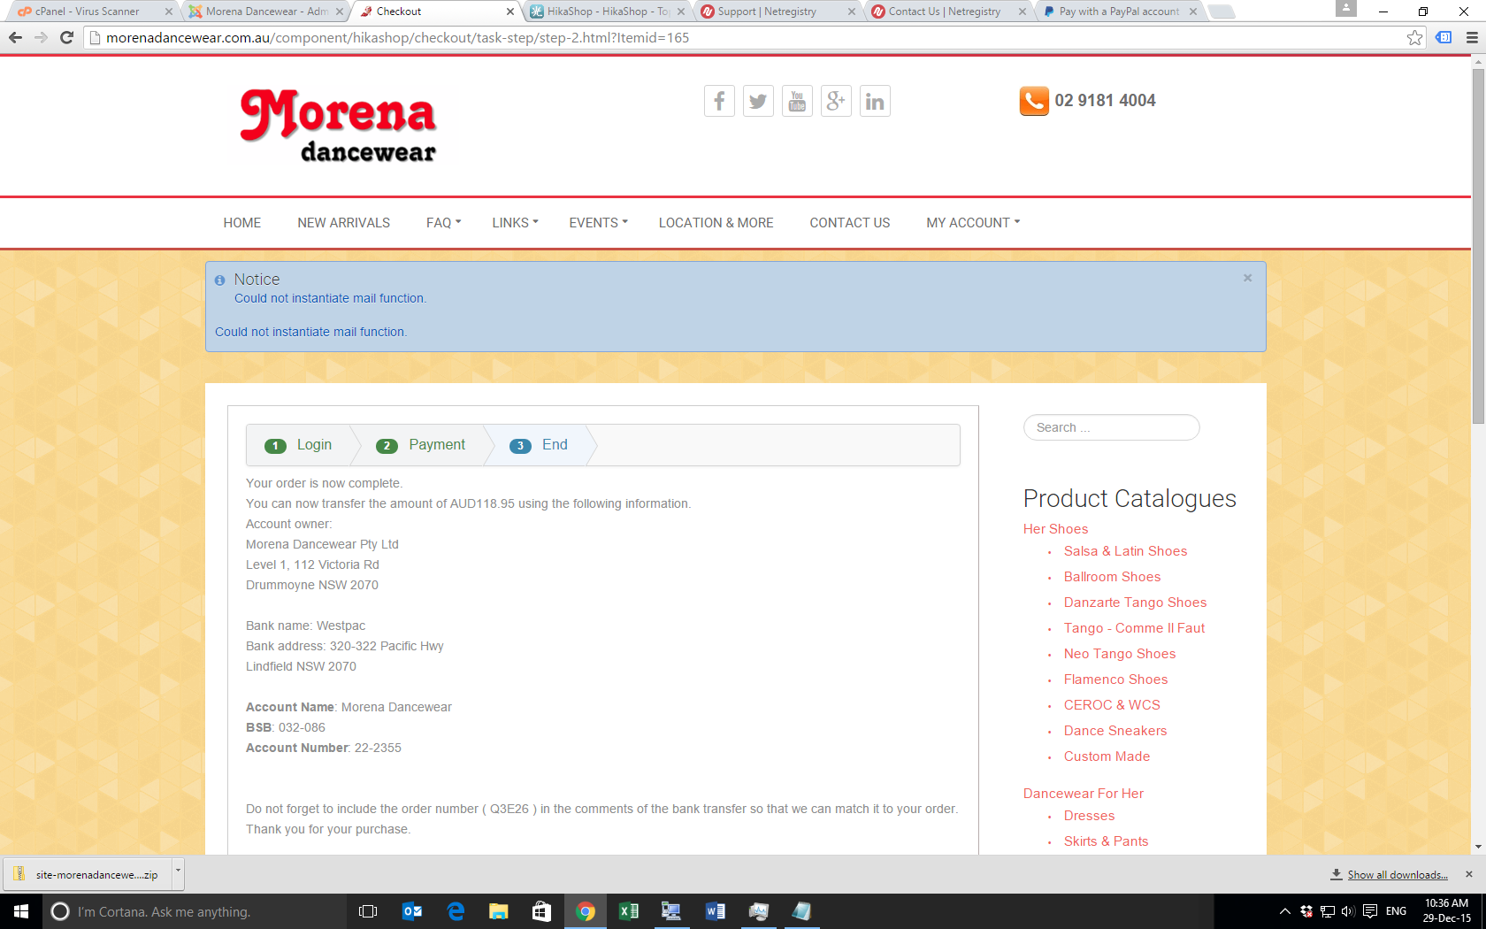Launch Microsoft Edge from the taskbar
The image size is (1486, 929).
tap(456, 911)
